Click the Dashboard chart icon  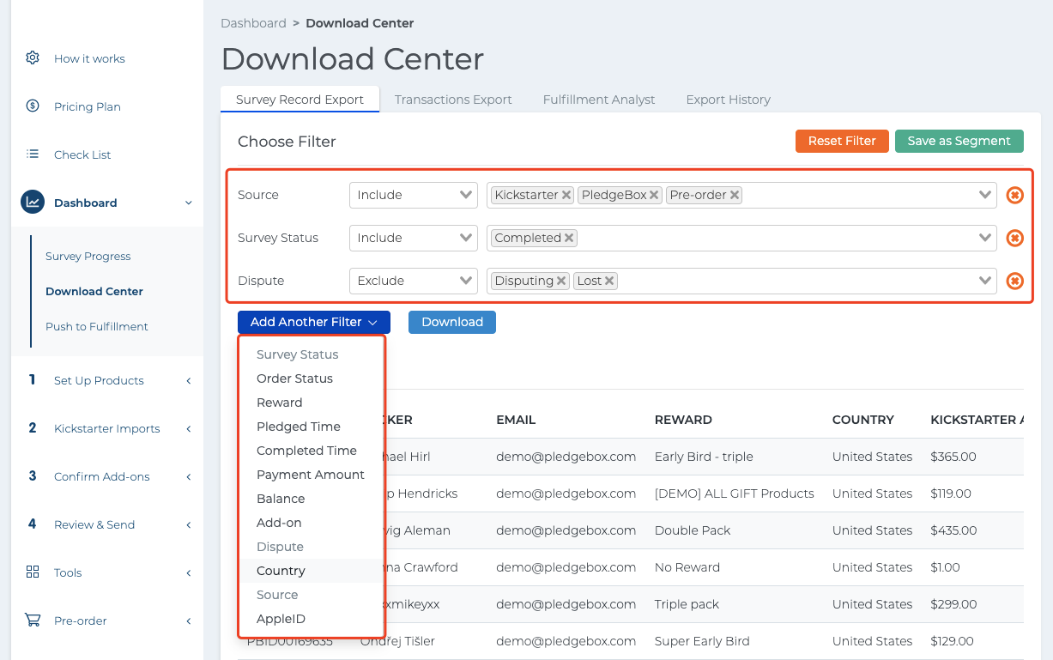pyautogui.click(x=33, y=203)
